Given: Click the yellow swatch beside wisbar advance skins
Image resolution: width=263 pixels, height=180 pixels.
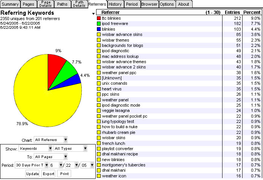Looking at the screenshot, I should pos(99,34).
